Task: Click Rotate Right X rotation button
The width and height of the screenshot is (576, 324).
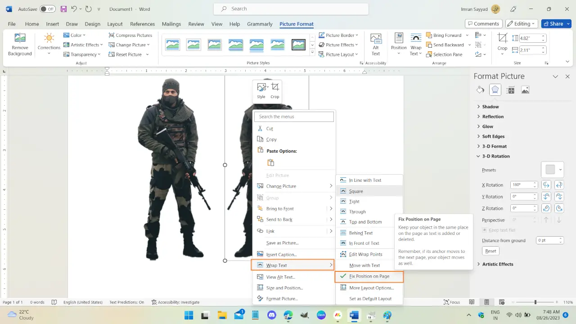Action: click(x=559, y=185)
